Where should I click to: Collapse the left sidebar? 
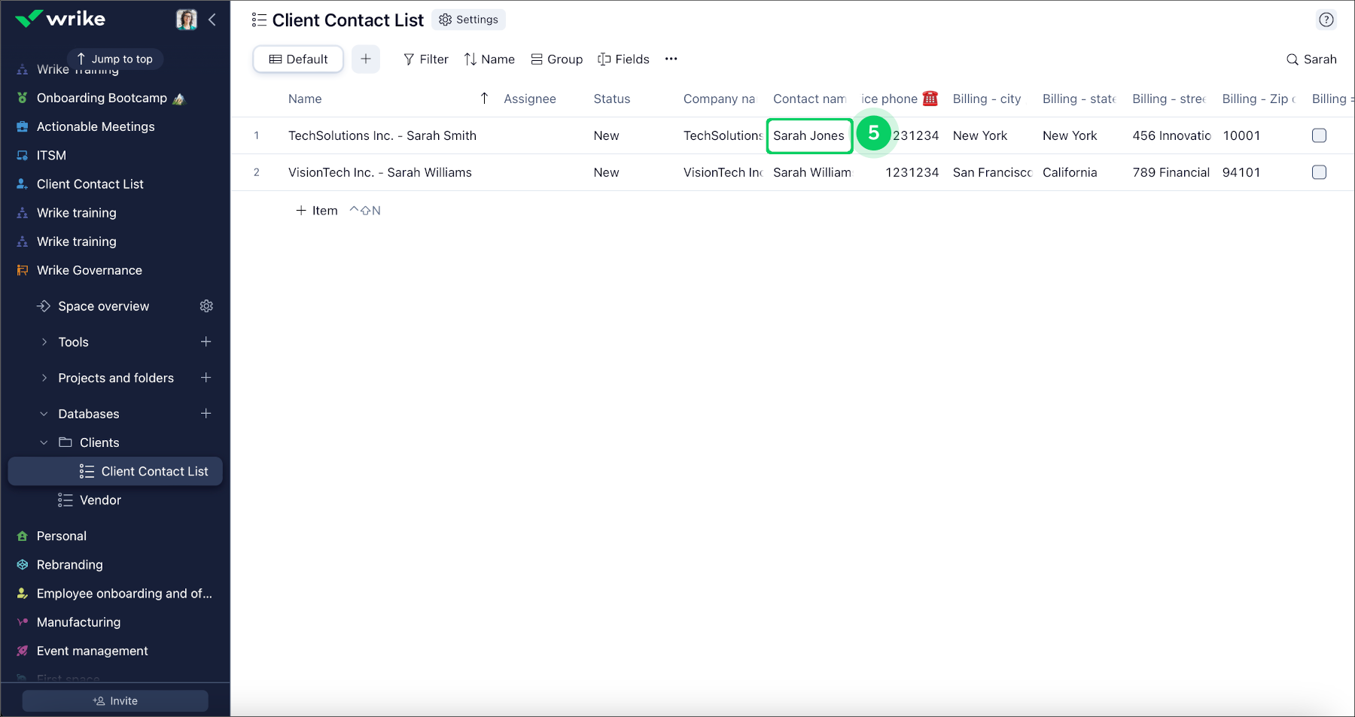point(212,20)
